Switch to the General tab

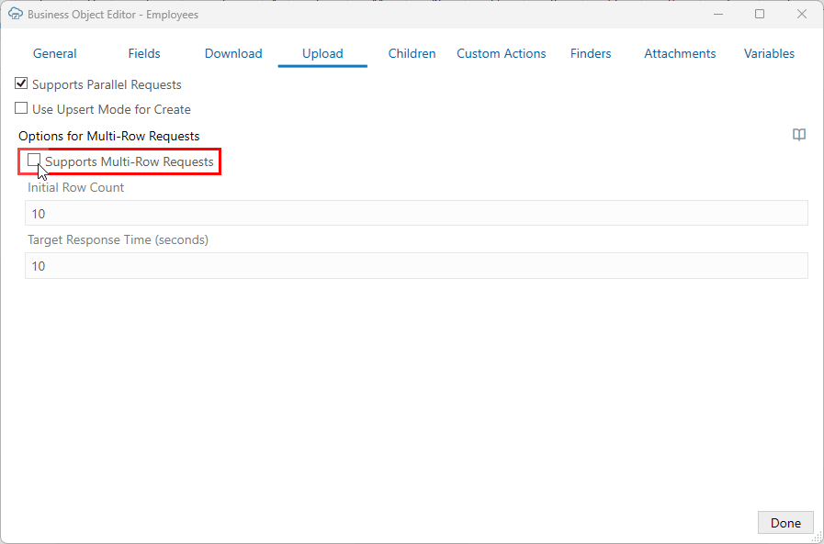[54, 53]
